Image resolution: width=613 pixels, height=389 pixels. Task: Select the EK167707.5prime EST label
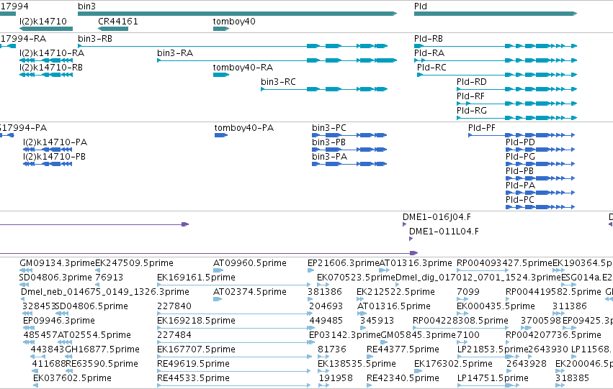(196, 350)
